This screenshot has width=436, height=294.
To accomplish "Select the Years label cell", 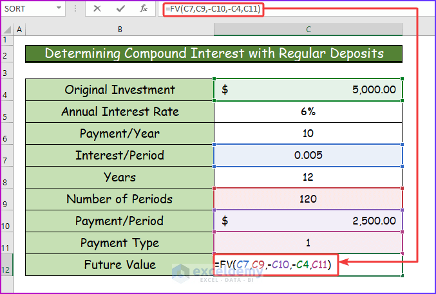I will pyautogui.click(x=120, y=178).
